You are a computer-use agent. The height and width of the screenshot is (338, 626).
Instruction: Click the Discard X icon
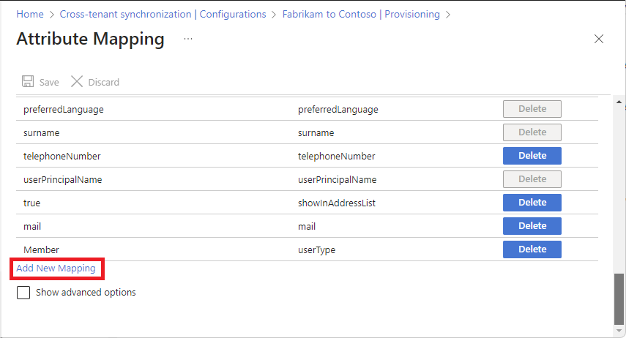(x=77, y=82)
